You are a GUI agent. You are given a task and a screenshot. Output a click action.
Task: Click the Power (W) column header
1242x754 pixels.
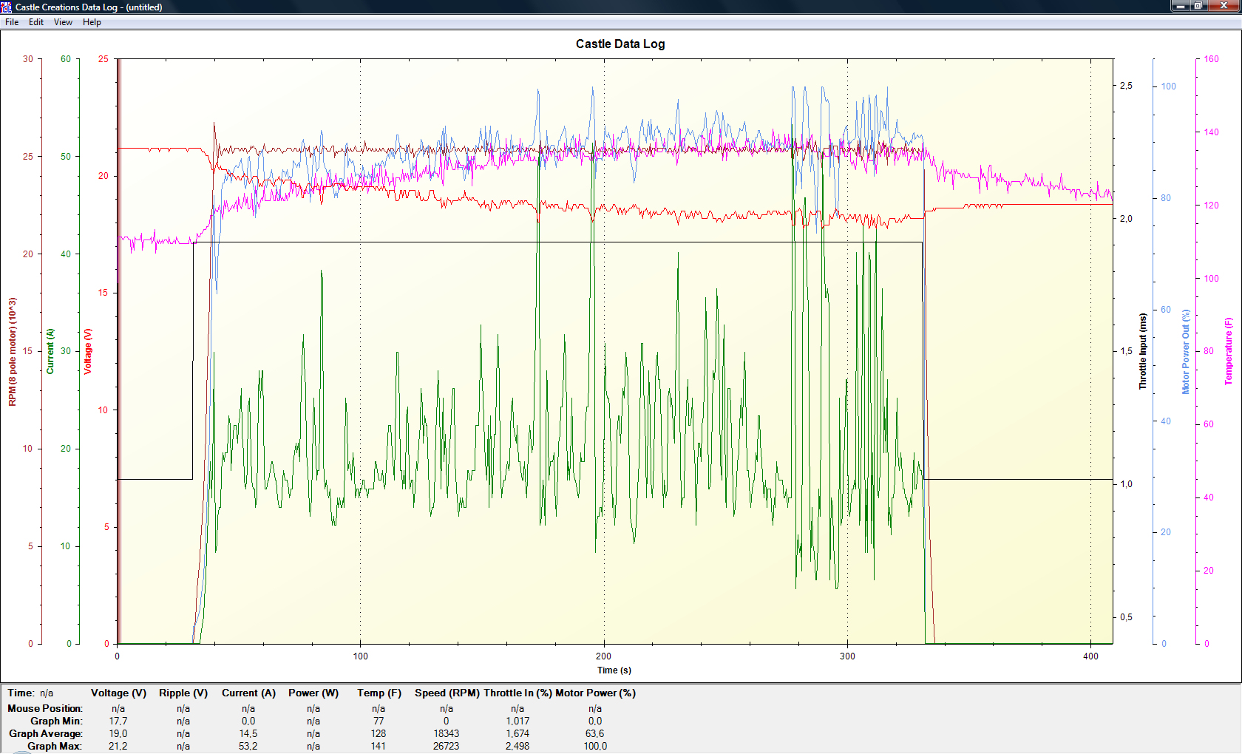pyautogui.click(x=313, y=693)
